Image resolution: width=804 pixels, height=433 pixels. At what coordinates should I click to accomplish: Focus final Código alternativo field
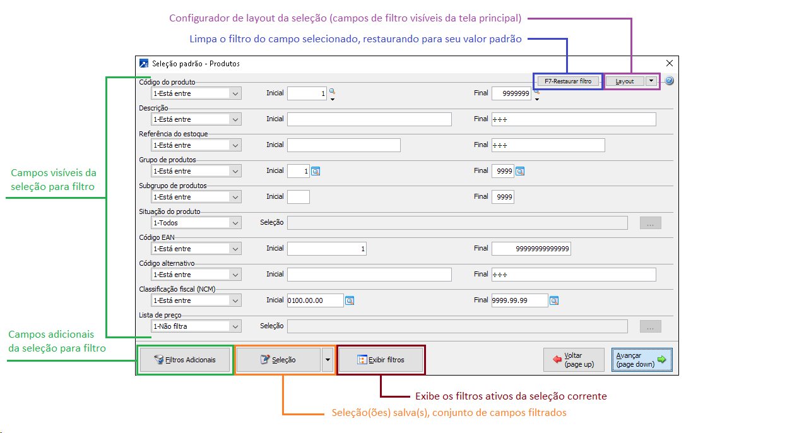(x=574, y=275)
